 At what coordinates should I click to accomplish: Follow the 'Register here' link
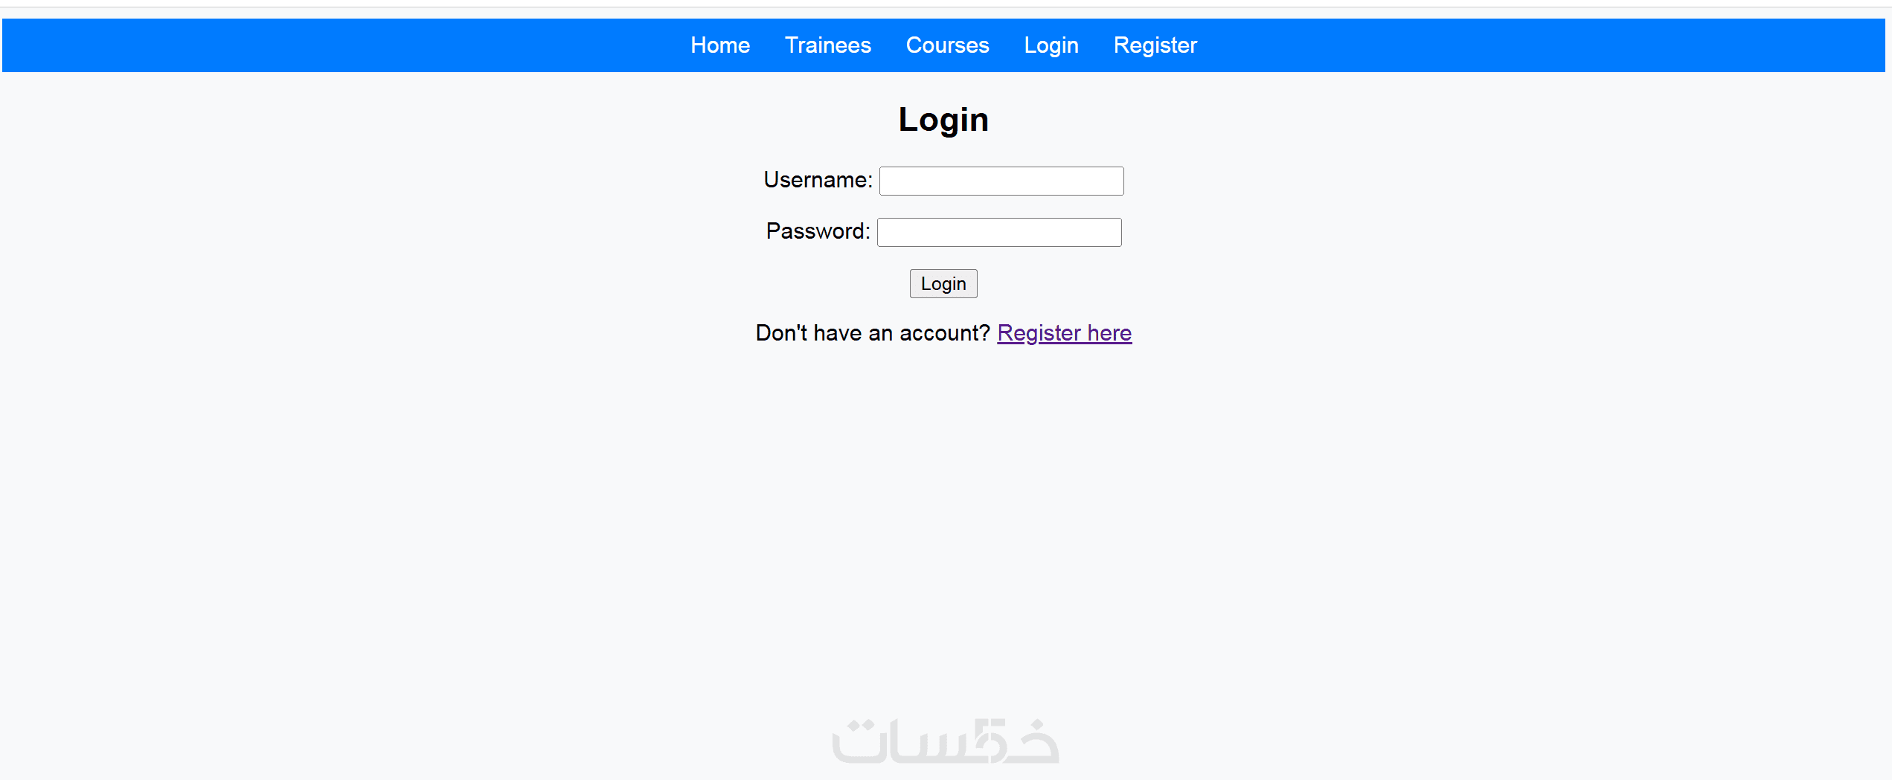click(x=1064, y=333)
